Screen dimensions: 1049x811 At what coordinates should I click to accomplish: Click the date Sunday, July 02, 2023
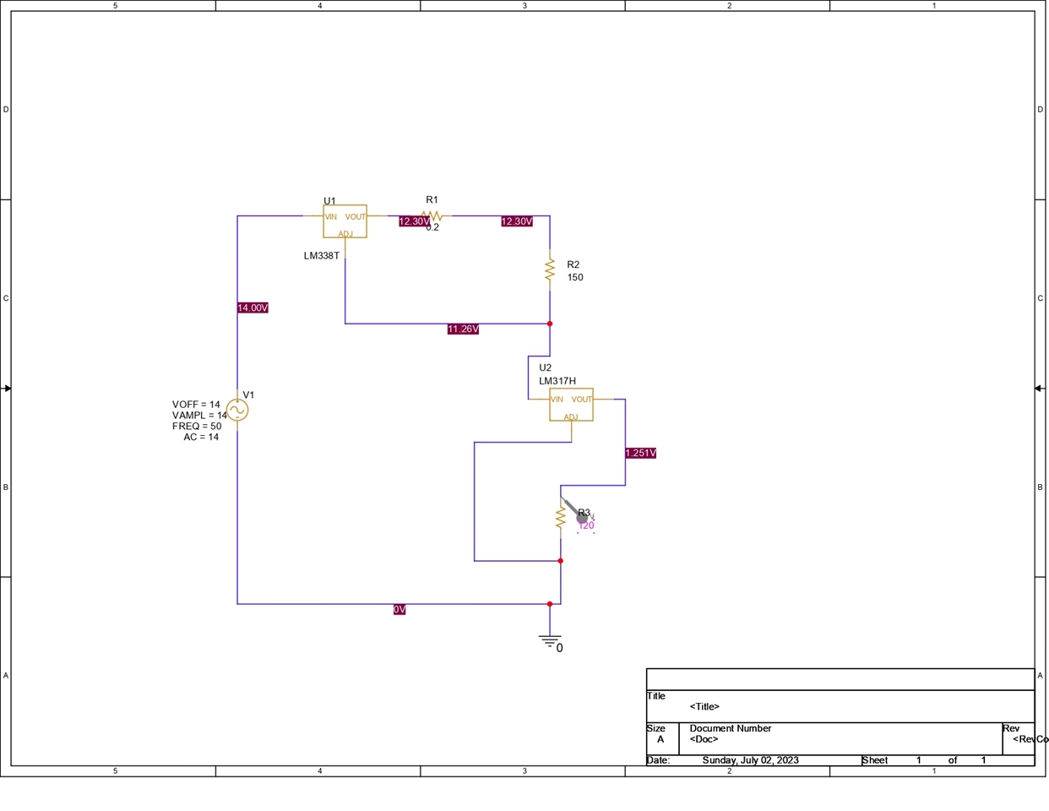pyautogui.click(x=750, y=760)
